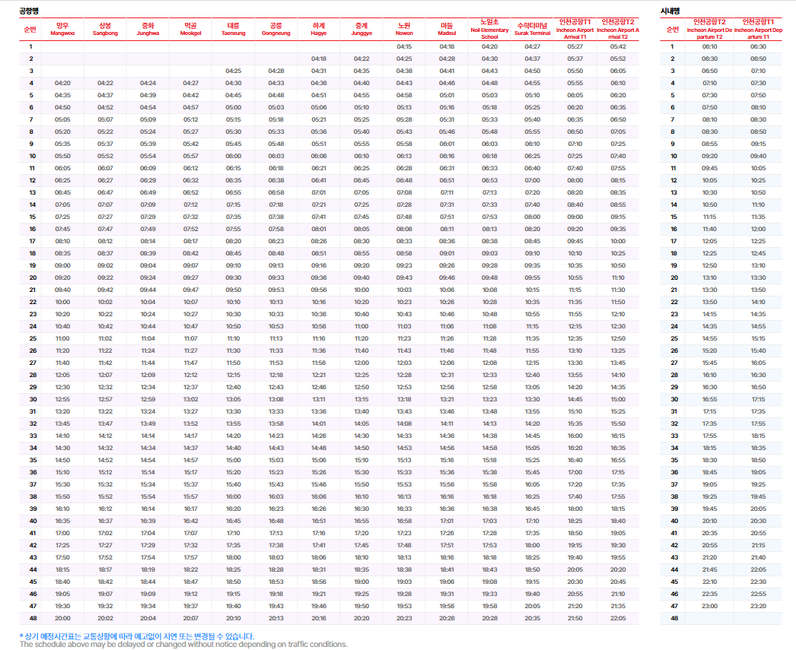Click 16:00 Arrival T1 time in row 33
This screenshot has height=650, width=796.
click(x=575, y=436)
